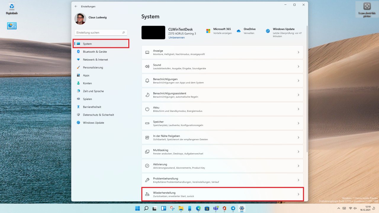
Task: Open Netzwerk & Internet in the sidebar
Action: point(101,59)
